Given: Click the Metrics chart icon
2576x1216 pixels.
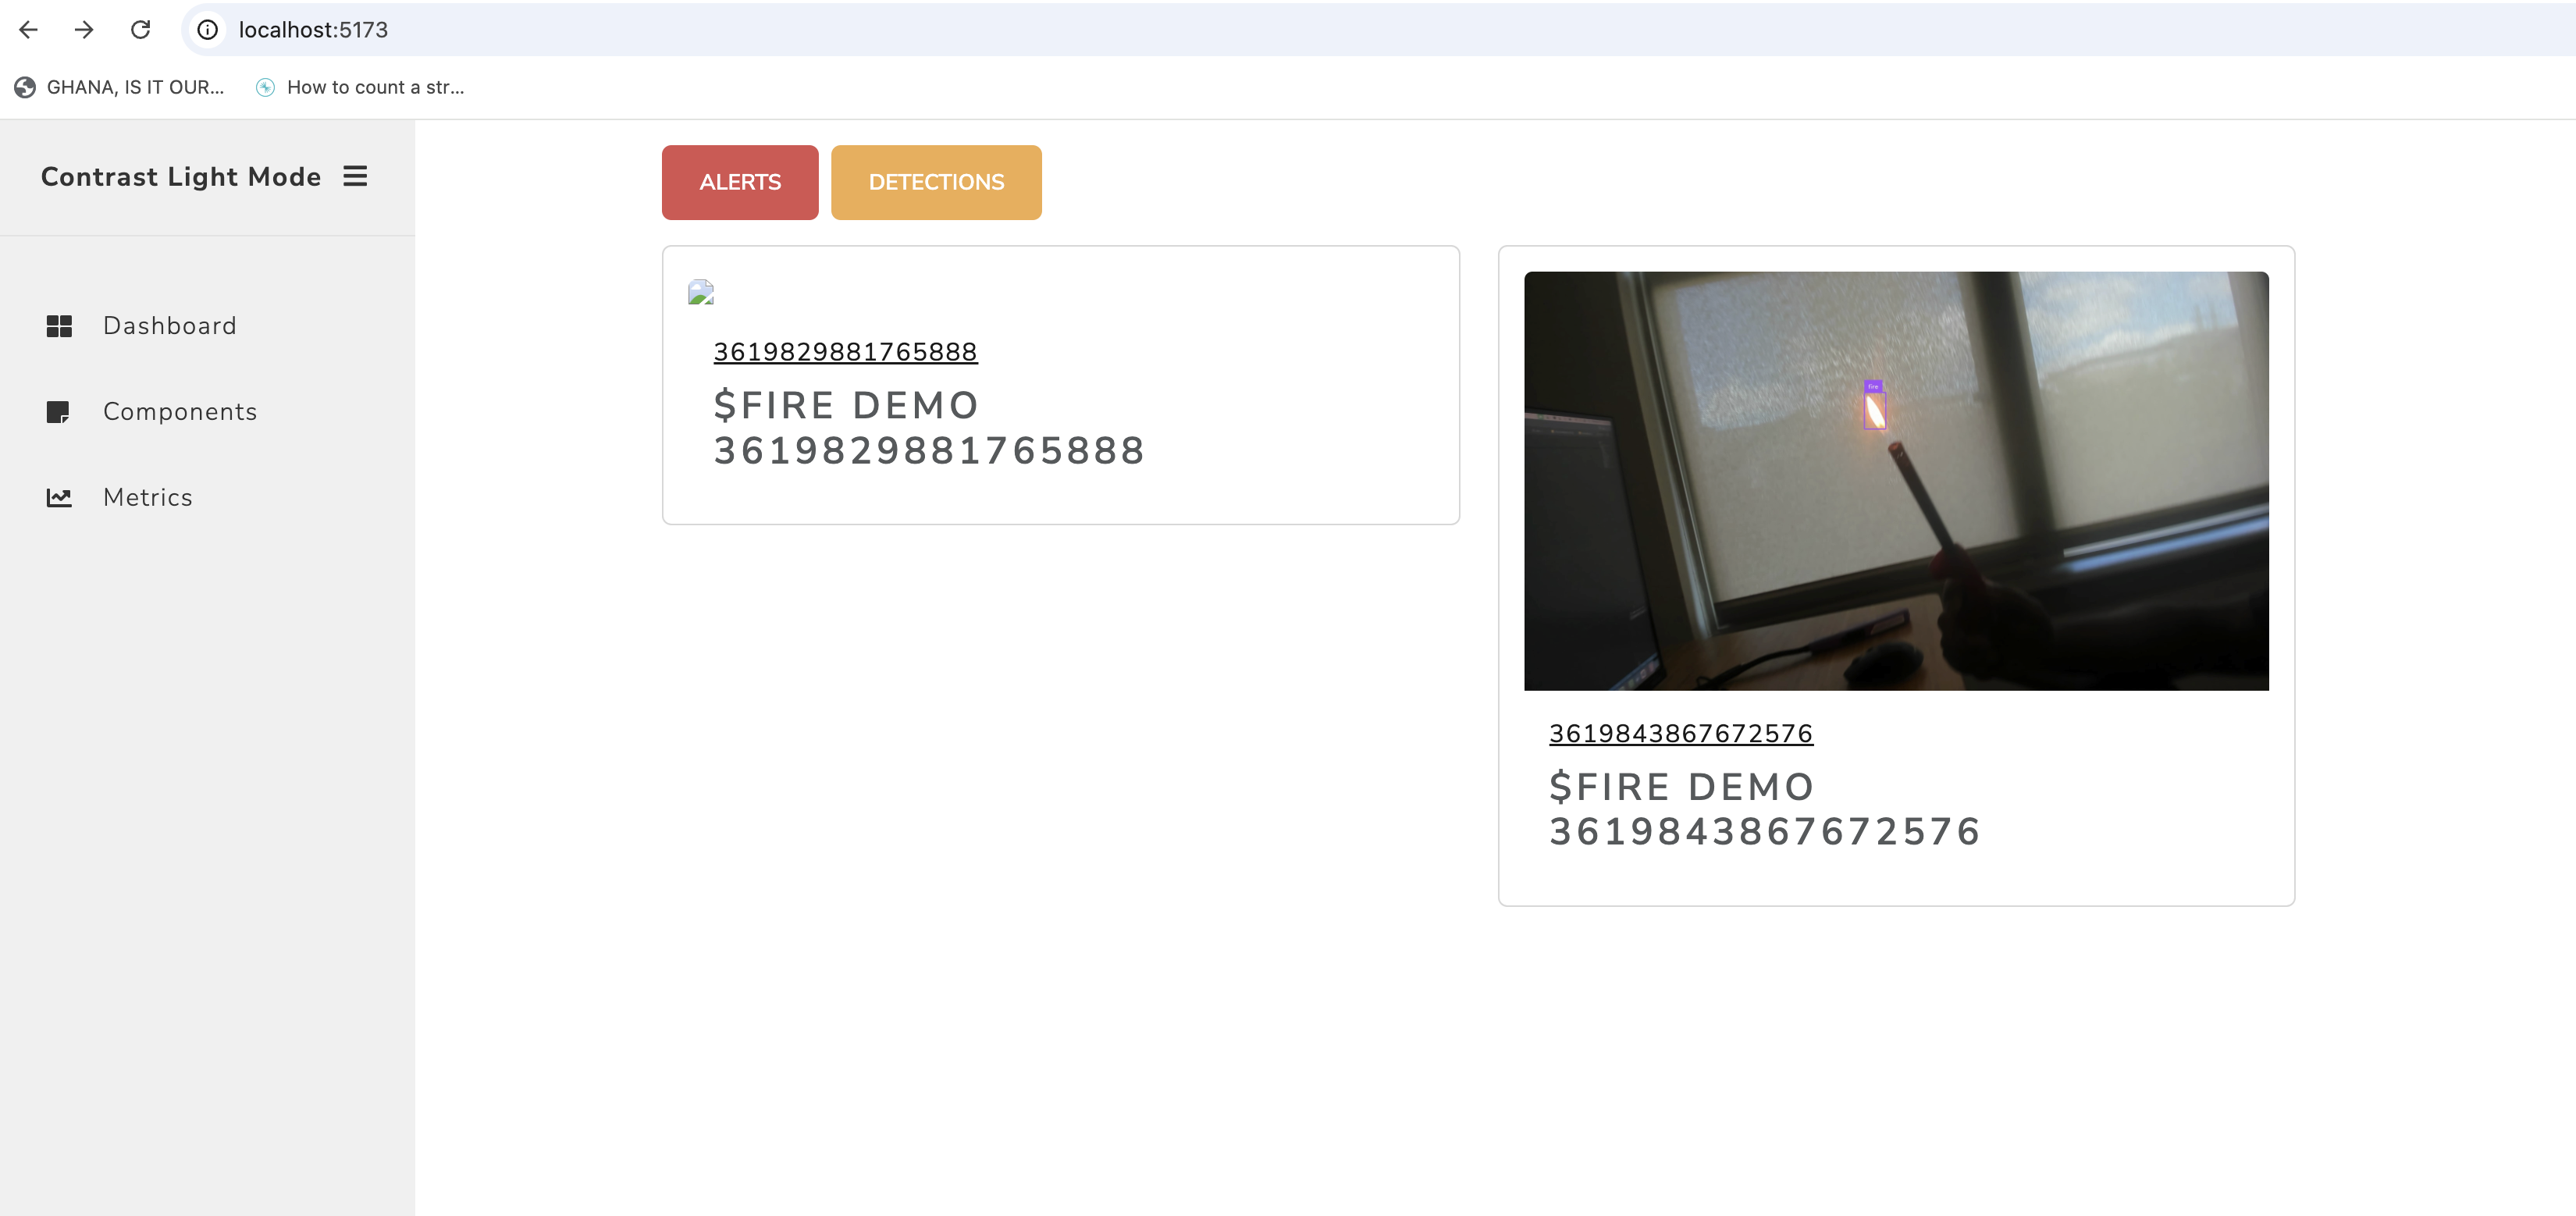Looking at the screenshot, I should 59,498.
